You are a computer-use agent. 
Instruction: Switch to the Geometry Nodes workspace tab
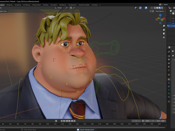click(x=84, y=5)
